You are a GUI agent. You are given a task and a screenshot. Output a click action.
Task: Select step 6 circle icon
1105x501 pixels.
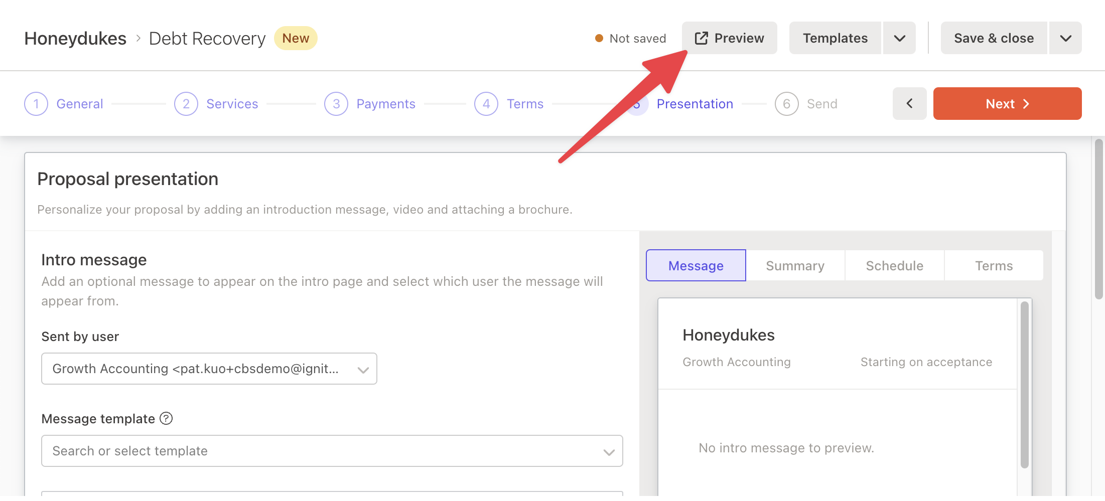(x=786, y=104)
